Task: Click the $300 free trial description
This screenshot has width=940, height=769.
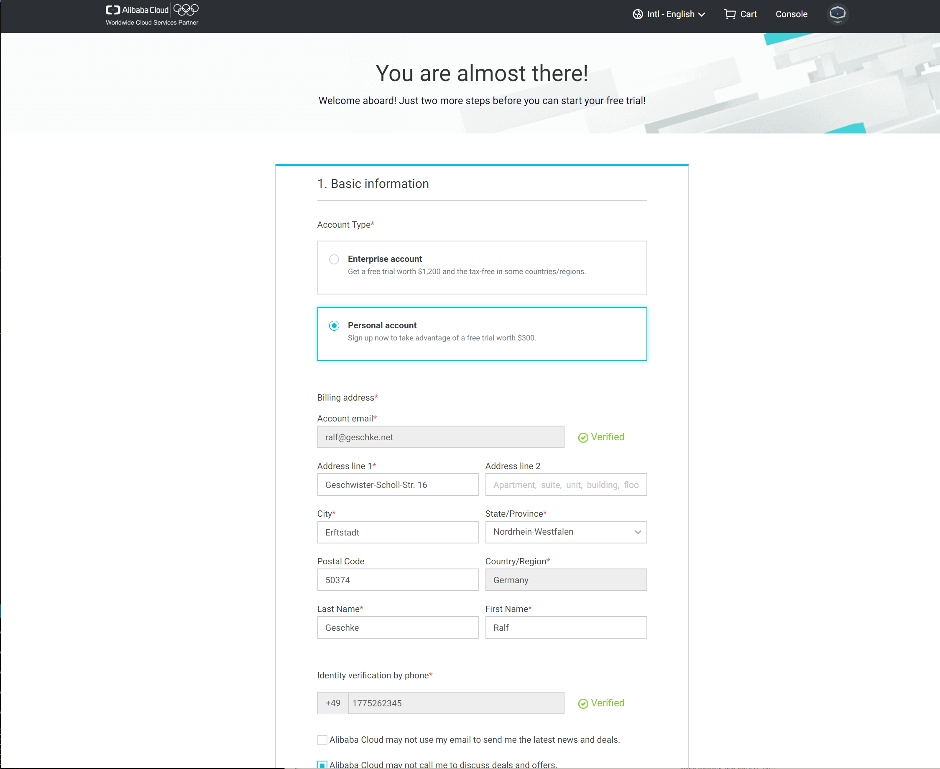Action: point(442,338)
